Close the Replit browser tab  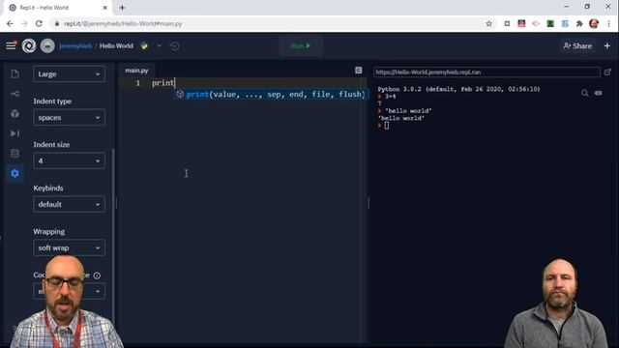coord(105,8)
